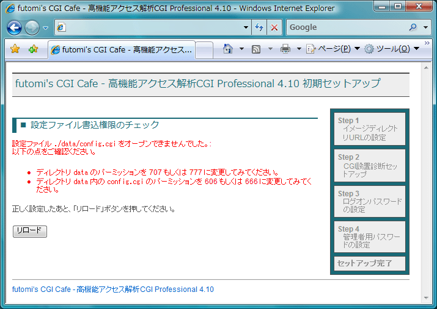The height and width of the screenshot is (309, 437).
Task: Click the セットアップ完了 box
Action: [x=370, y=263]
